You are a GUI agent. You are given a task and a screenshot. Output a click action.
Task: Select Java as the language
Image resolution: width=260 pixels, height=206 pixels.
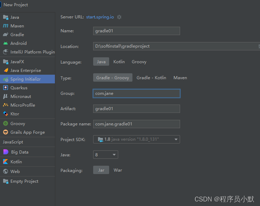point(101,61)
